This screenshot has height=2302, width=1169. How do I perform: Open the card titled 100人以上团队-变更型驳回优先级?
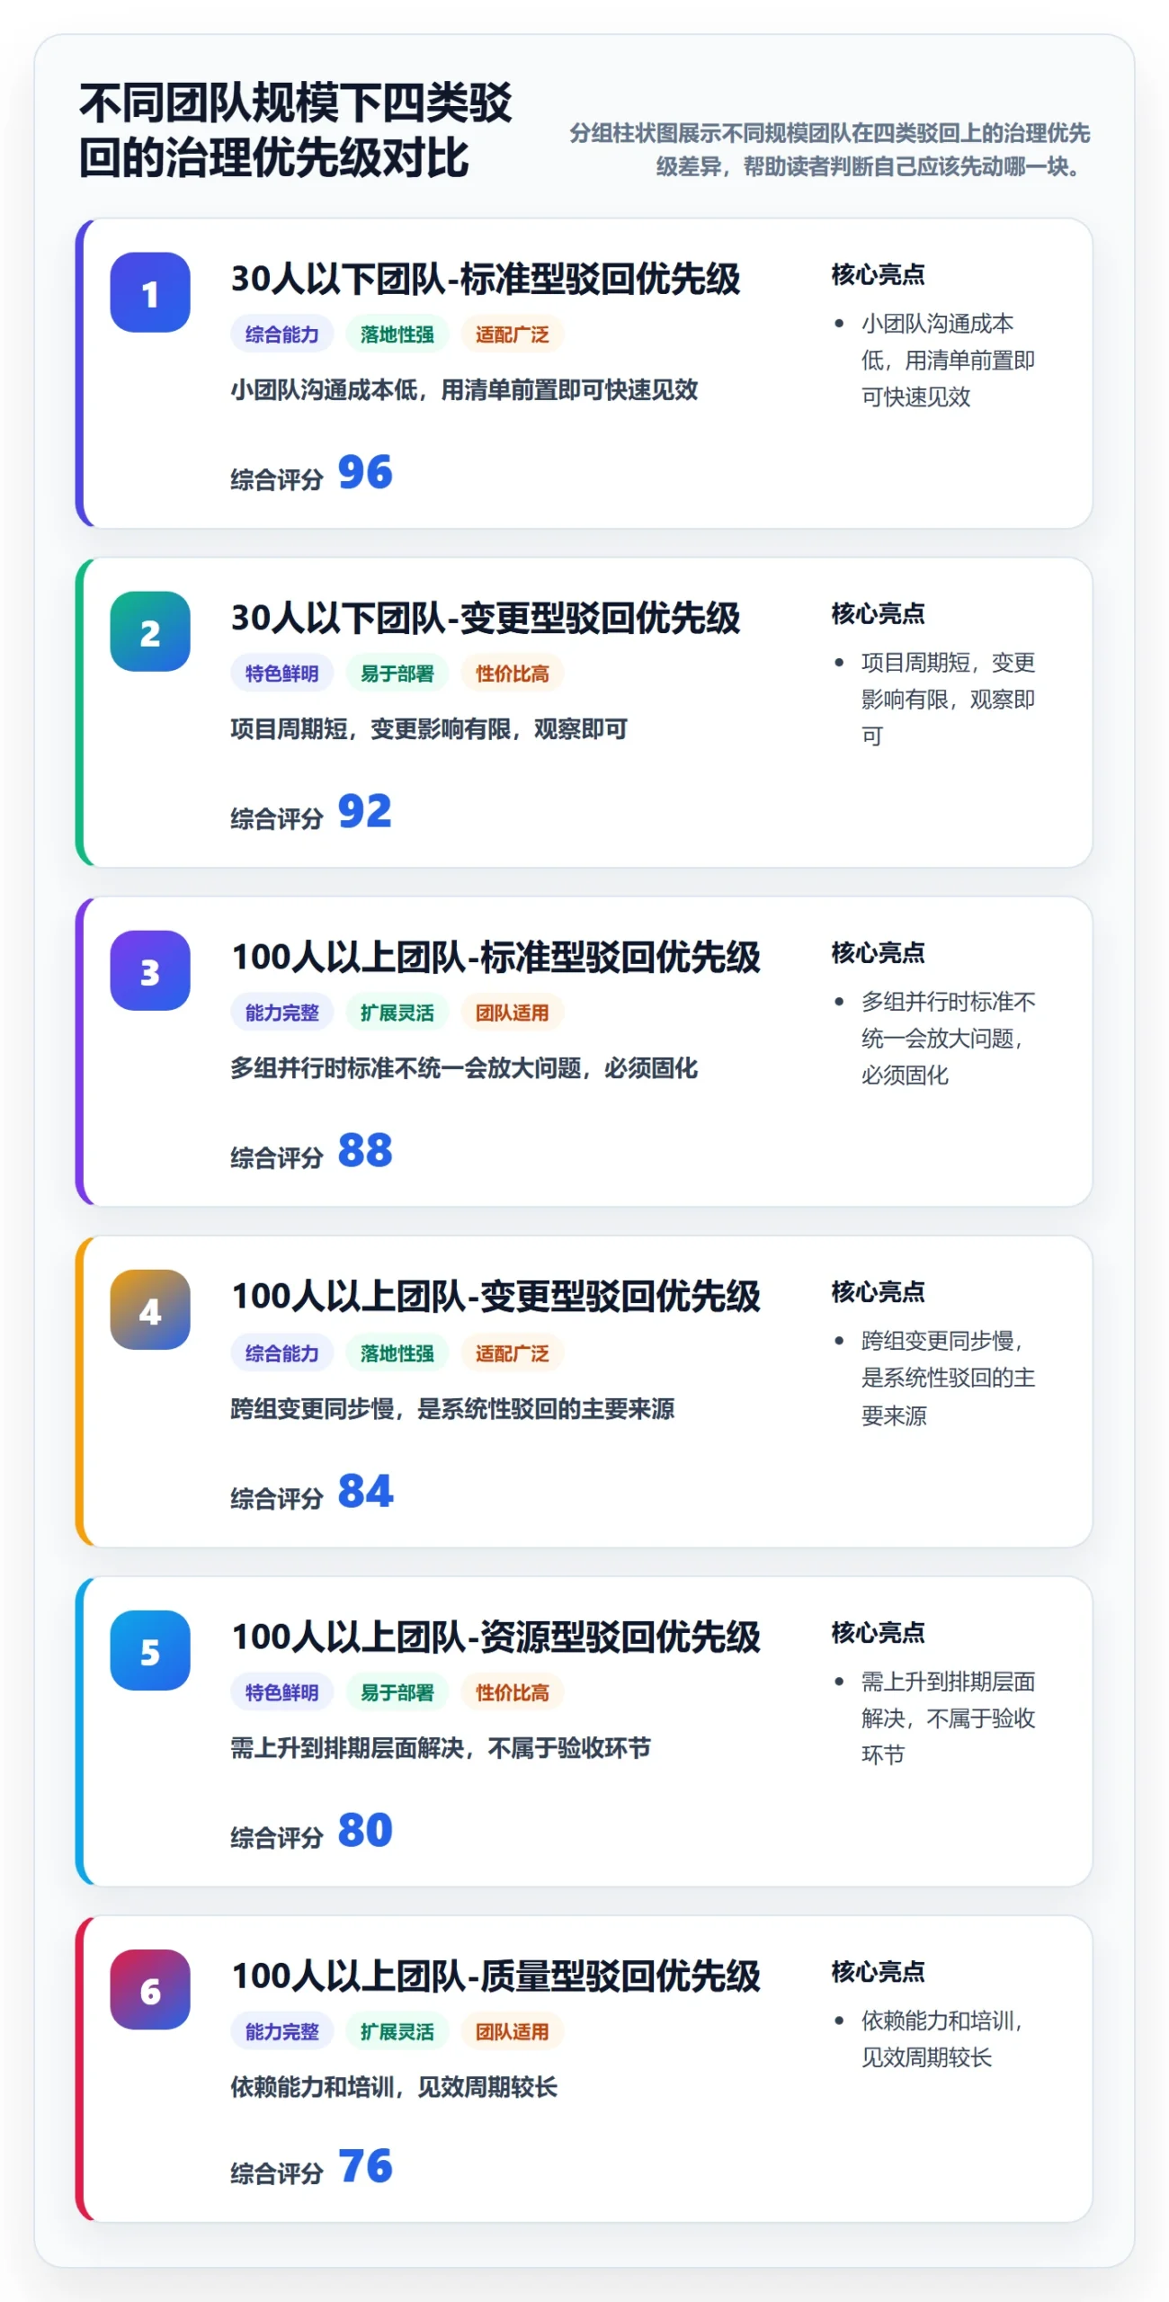coord(584,1391)
